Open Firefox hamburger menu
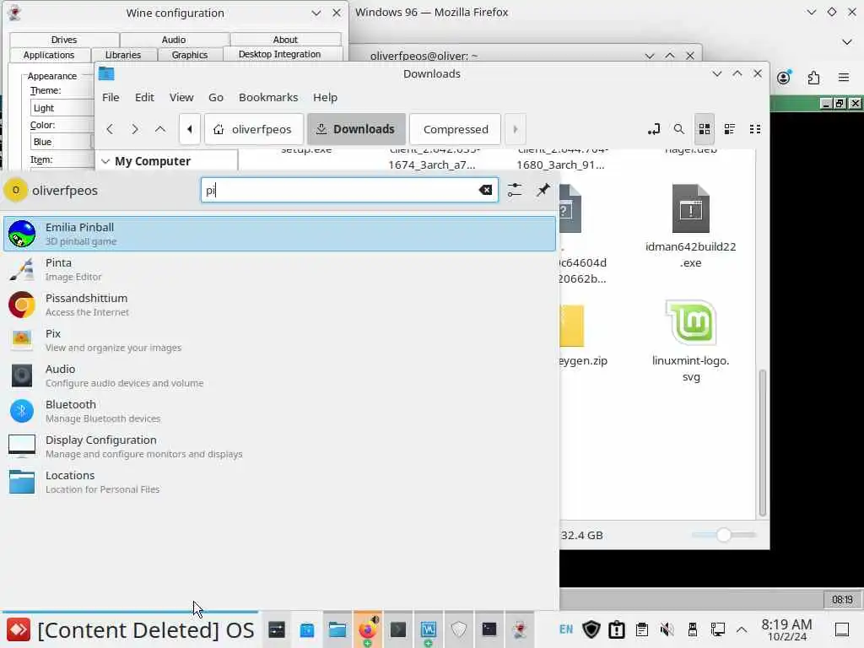The width and height of the screenshot is (864, 648). coord(844,78)
